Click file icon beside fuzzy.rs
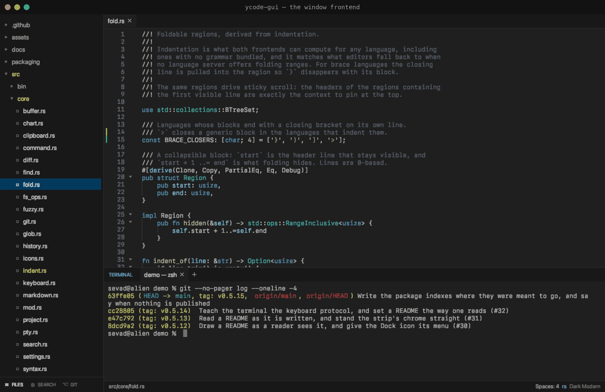Viewport: 605px width, 392px height. click(18, 209)
